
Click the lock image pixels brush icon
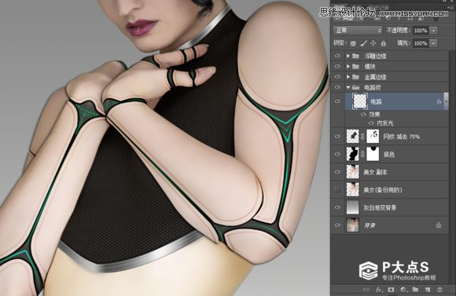click(x=363, y=43)
